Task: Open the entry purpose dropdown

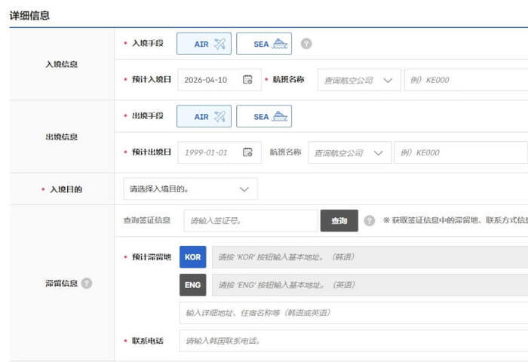Action: pyautogui.click(x=190, y=189)
